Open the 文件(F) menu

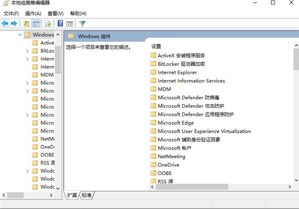tap(11, 13)
